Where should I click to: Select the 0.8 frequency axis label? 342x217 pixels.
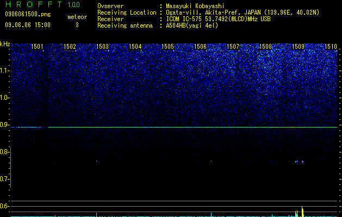(4, 152)
